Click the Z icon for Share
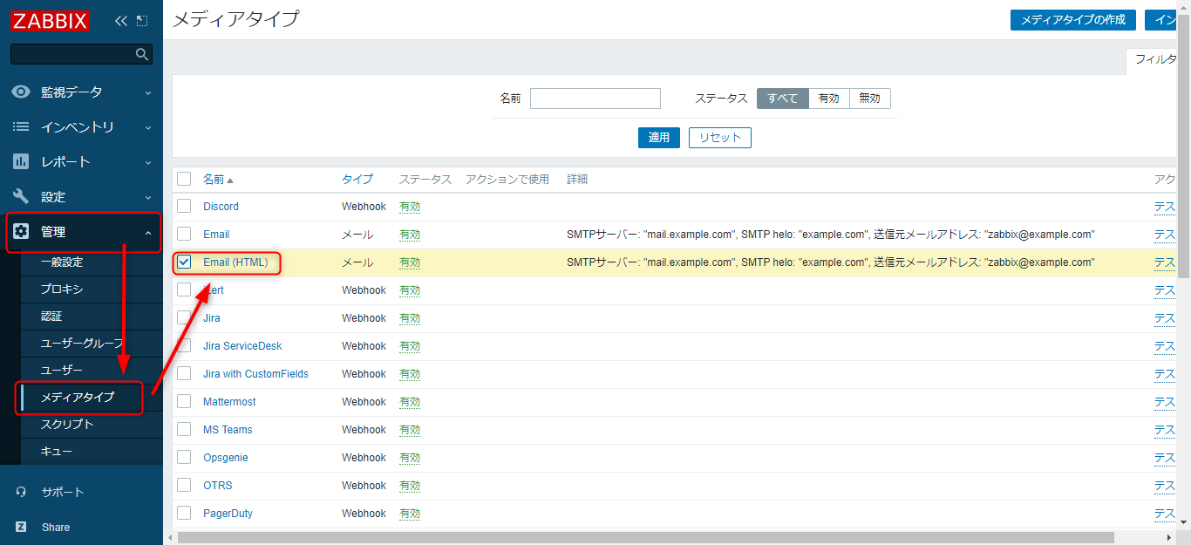This screenshot has height=545, width=1191. pyautogui.click(x=21, y=527)
